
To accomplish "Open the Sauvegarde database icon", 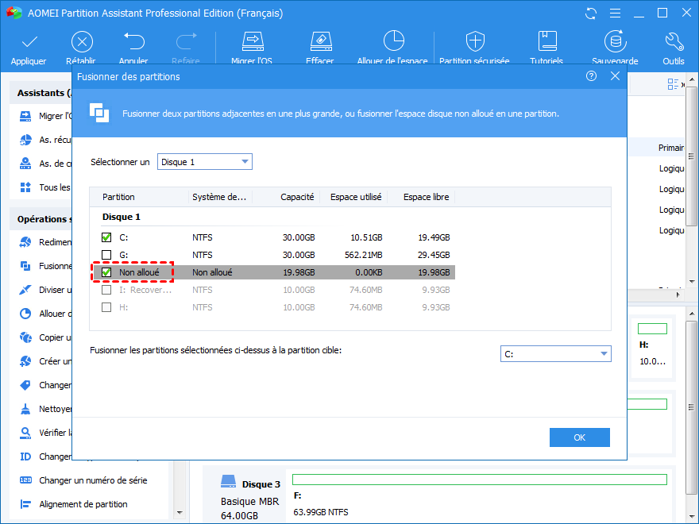I will pos(615,41).
